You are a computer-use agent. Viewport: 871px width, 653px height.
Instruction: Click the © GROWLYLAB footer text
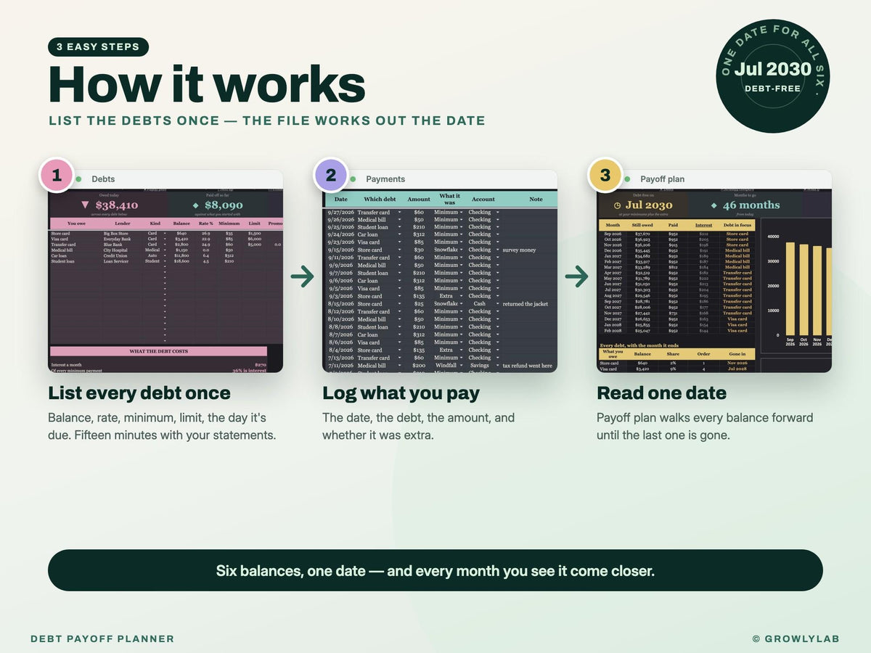click(796, 639)
